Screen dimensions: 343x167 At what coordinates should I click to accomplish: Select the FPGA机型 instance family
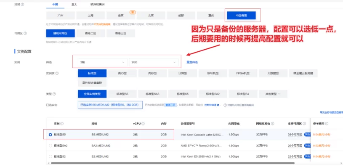coord(243,74)
